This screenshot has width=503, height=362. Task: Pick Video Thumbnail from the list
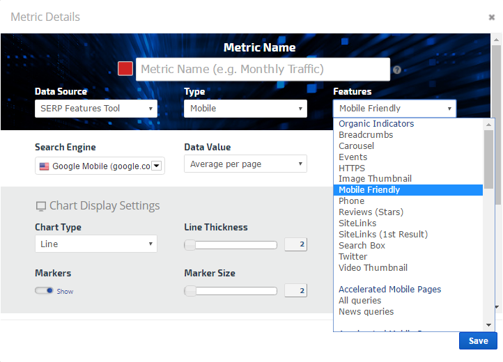tap(373, 268)
